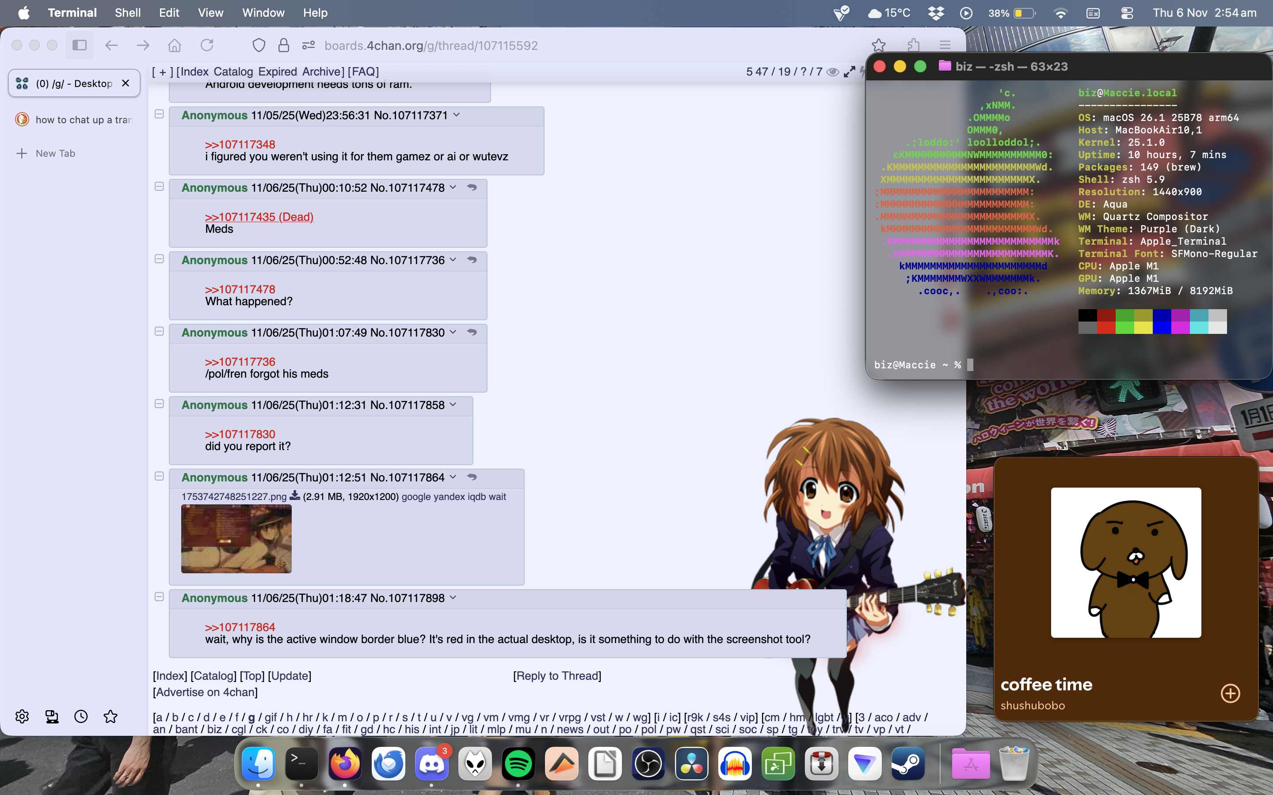Open the Shell menu in menu bar
The height and width of the screenshot is (795, 1273).
coord(127,13)
